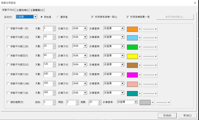
Task: Select the 還原值 radio button
Action: [x=58, y=17]
